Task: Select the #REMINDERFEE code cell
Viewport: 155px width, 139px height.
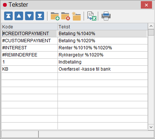Action: tap(30, 55)
